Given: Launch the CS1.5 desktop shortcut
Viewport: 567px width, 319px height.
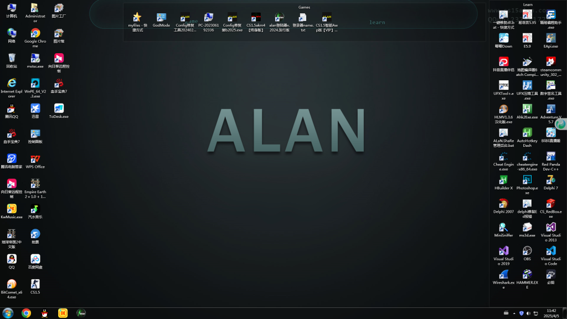Looking at the screenshot, I should tap(35, 287).
